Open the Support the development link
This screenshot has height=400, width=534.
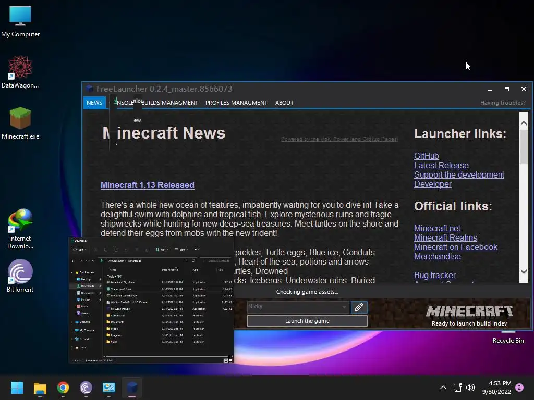point(459,175)
